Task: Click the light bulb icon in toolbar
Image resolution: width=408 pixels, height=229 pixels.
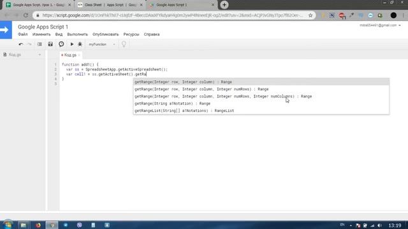Action: (124, 44)
